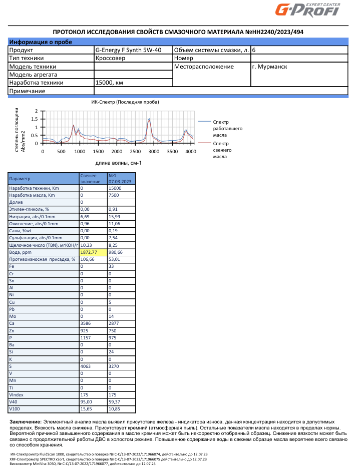Click the empty 'Примечание' value field
Image resolution: width=362 pixels, height=471 pixels.
(221, 91)
